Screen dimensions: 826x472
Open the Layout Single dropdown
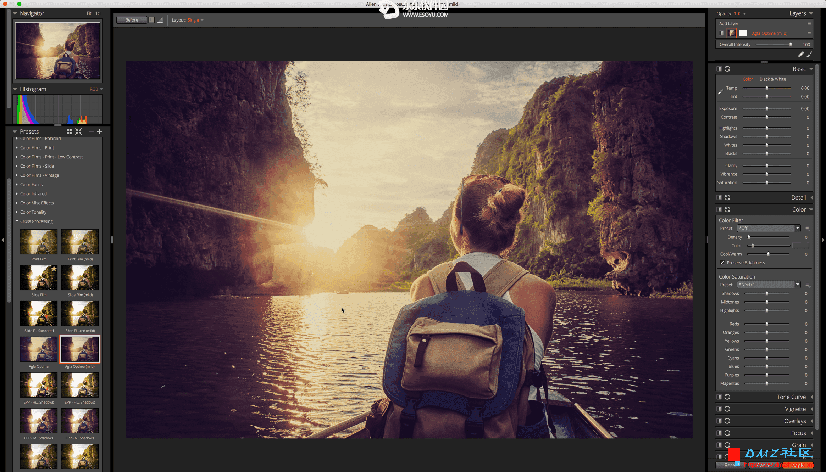pos(195,20)
